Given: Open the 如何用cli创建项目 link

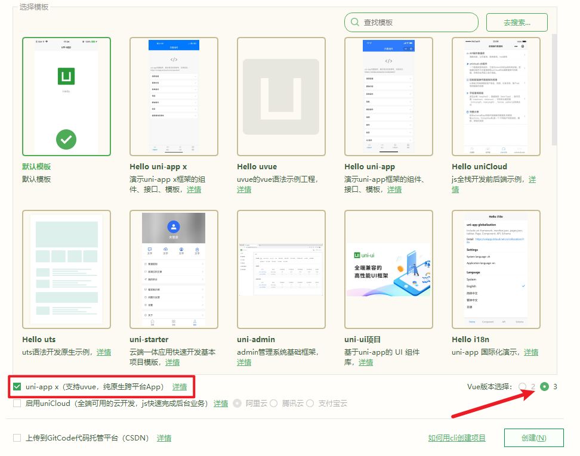Looking at the screenshot, I should point(457,438).
